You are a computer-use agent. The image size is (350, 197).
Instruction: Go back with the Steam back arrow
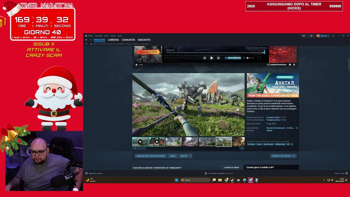86,40
